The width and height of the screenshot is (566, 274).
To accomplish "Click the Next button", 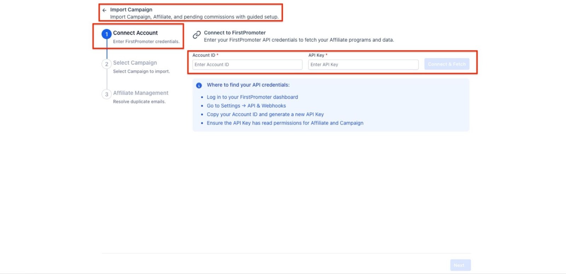I will tap(460, 265).
